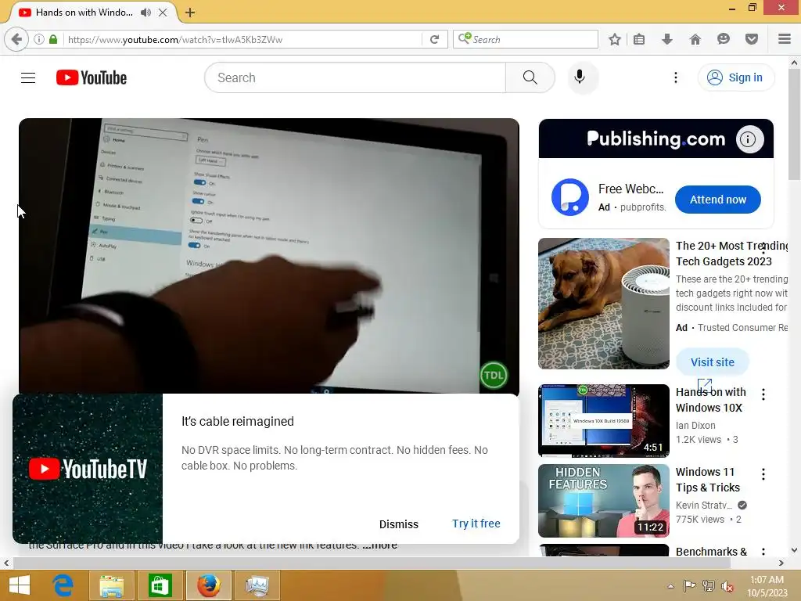Viewport: 801px width, 601px height.
Task: Click Try it free for YouTube TV
Action: click(476, 524)
